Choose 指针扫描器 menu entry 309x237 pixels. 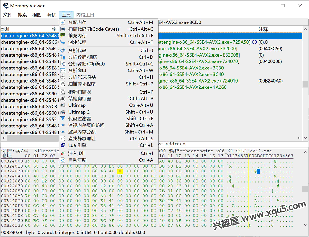pyautogui.click(x=108, y=92)
